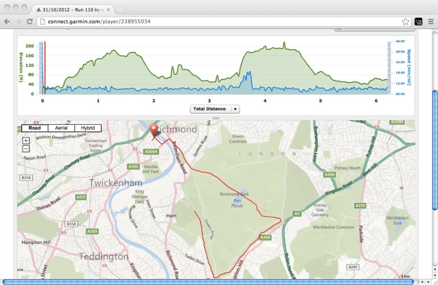Open a new tab button
Image resolution: width=438 pixels, height=285 pixels.
tap(121, 10)
